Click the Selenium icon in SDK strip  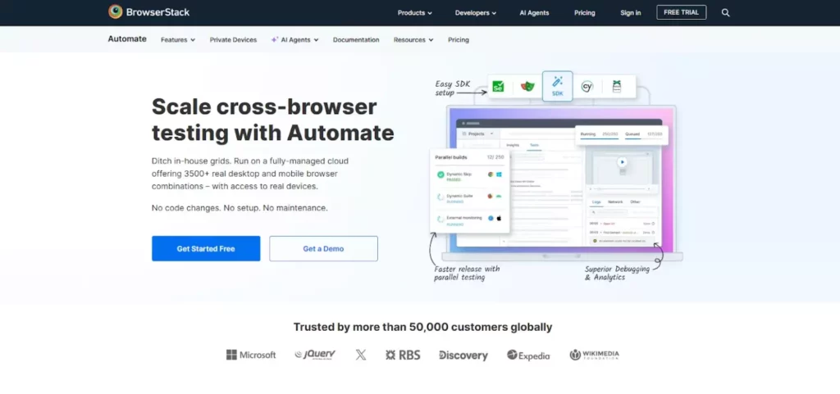(x=498, y=87)
